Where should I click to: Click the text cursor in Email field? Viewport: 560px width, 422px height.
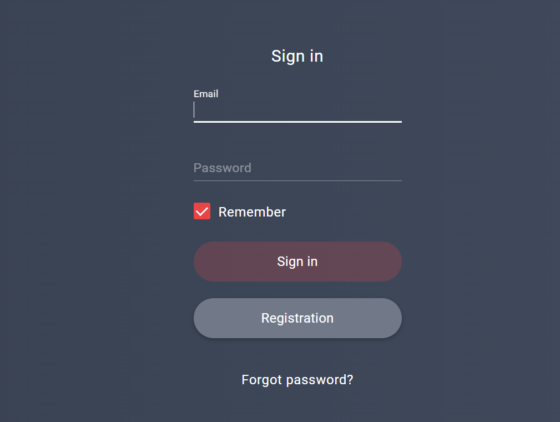pyautogui.click(x=194, y=110)
